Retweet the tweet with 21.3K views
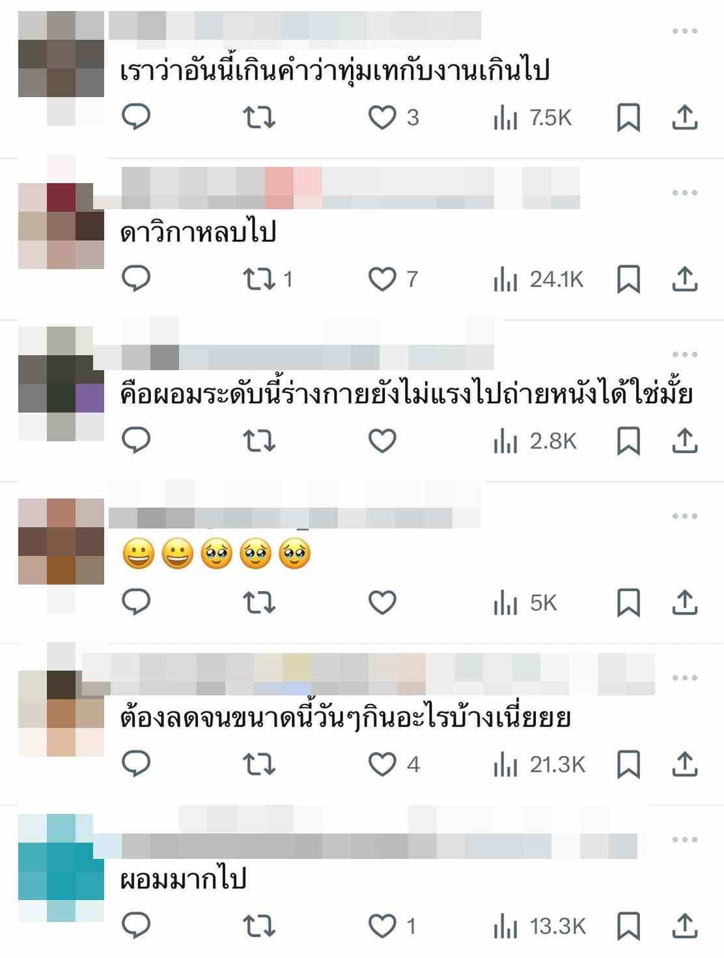Image resolution: width=724 pixels, height=958 pixels. click(x=259, y=764)
